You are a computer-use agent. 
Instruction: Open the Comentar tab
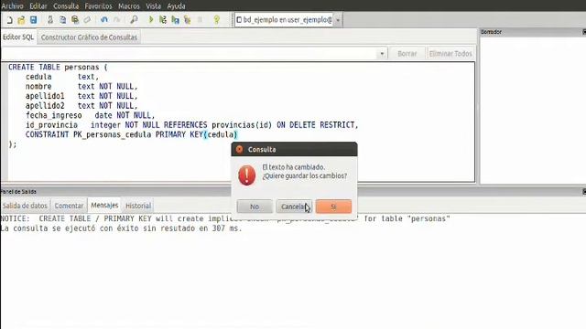(70, 206)
